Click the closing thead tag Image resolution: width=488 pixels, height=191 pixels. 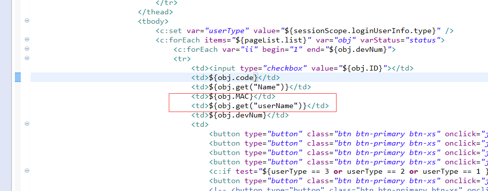coord(155,12)
